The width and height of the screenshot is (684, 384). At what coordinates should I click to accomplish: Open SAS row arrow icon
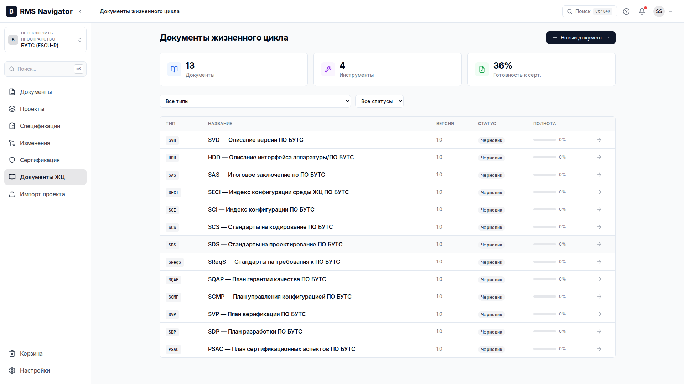[x=599, y=175]
